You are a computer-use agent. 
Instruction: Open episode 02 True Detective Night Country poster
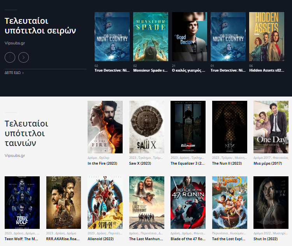[112, 37]
